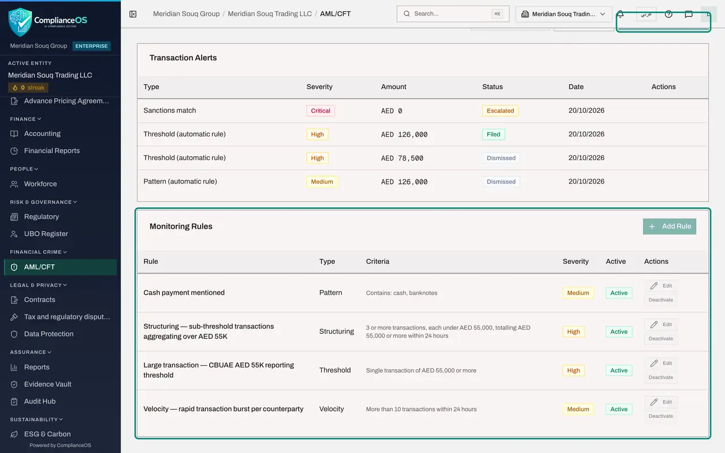Edit the Structuring sub-threshold rule
This screenshot has width=725, height=453.
click(x=660, y=324)
